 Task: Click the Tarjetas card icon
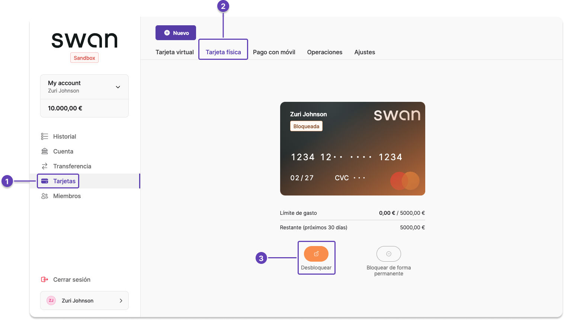45,181
